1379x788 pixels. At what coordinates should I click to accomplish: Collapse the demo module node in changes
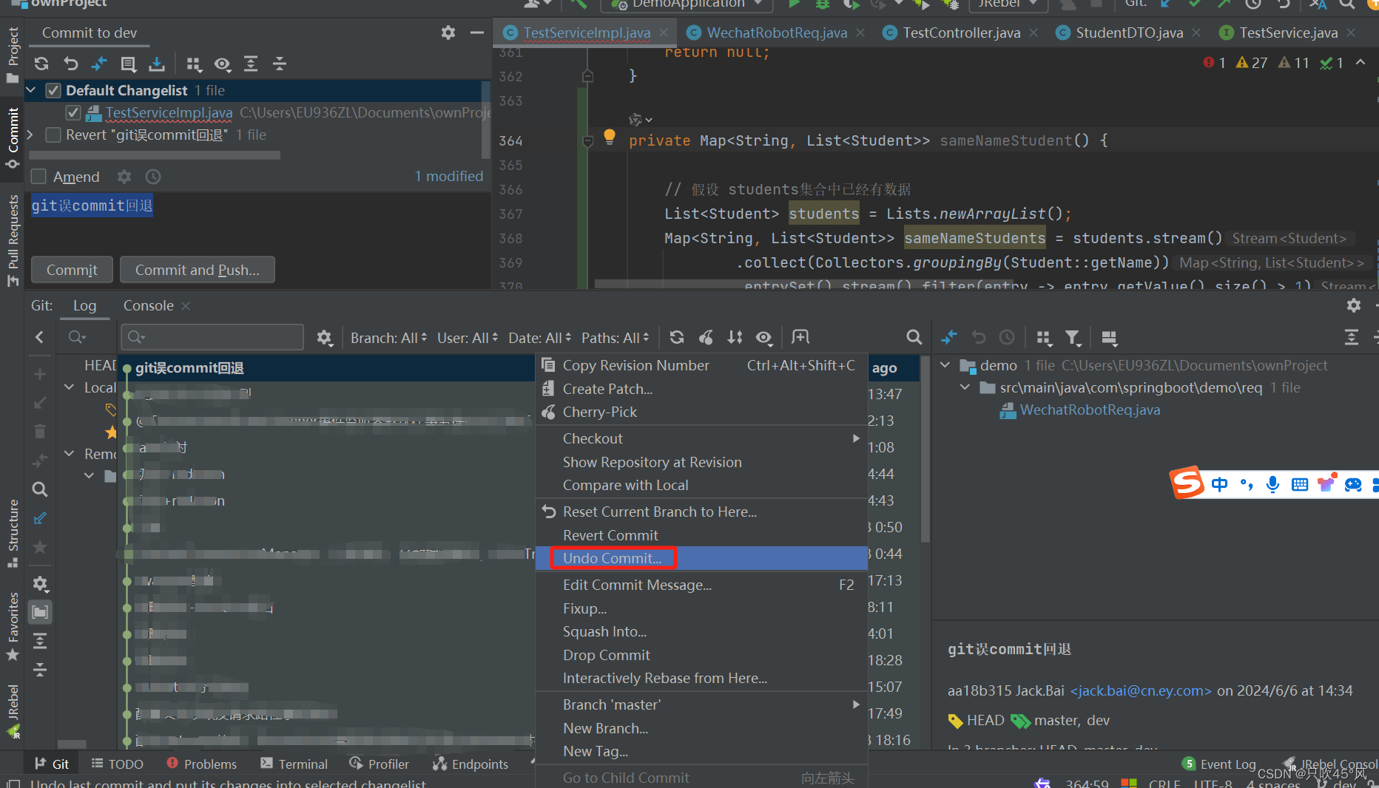coord(945,365)
